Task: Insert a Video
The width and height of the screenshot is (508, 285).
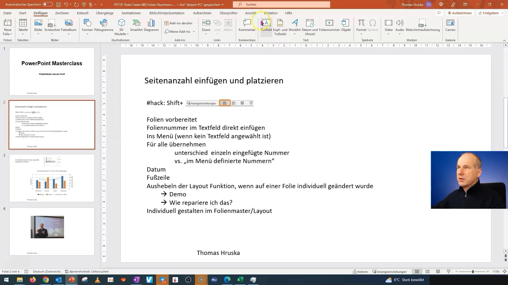Action: tap(388, 27)
